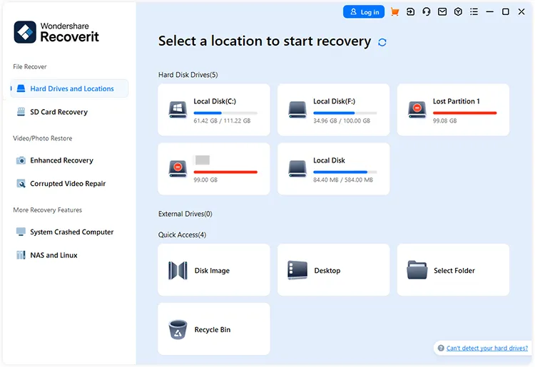535x367 pixels.
Task: Select Hard Drives and Locations in sidebar
Action: 69,88
